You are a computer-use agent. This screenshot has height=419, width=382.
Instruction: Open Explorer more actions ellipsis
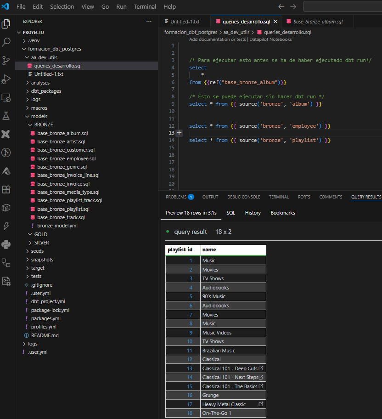coord(149,22)
